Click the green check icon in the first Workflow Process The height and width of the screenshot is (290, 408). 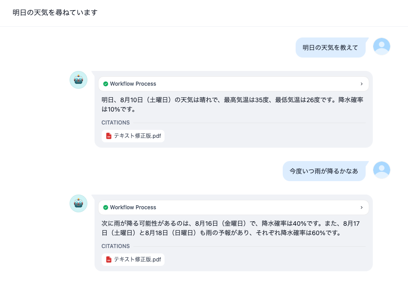point(106,84)
